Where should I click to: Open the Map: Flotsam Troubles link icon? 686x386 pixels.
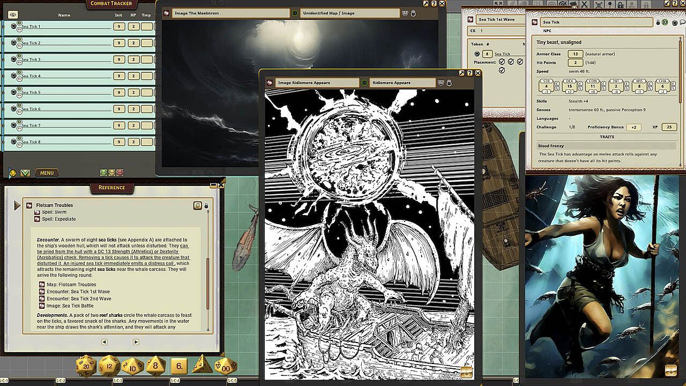(42, 285)
